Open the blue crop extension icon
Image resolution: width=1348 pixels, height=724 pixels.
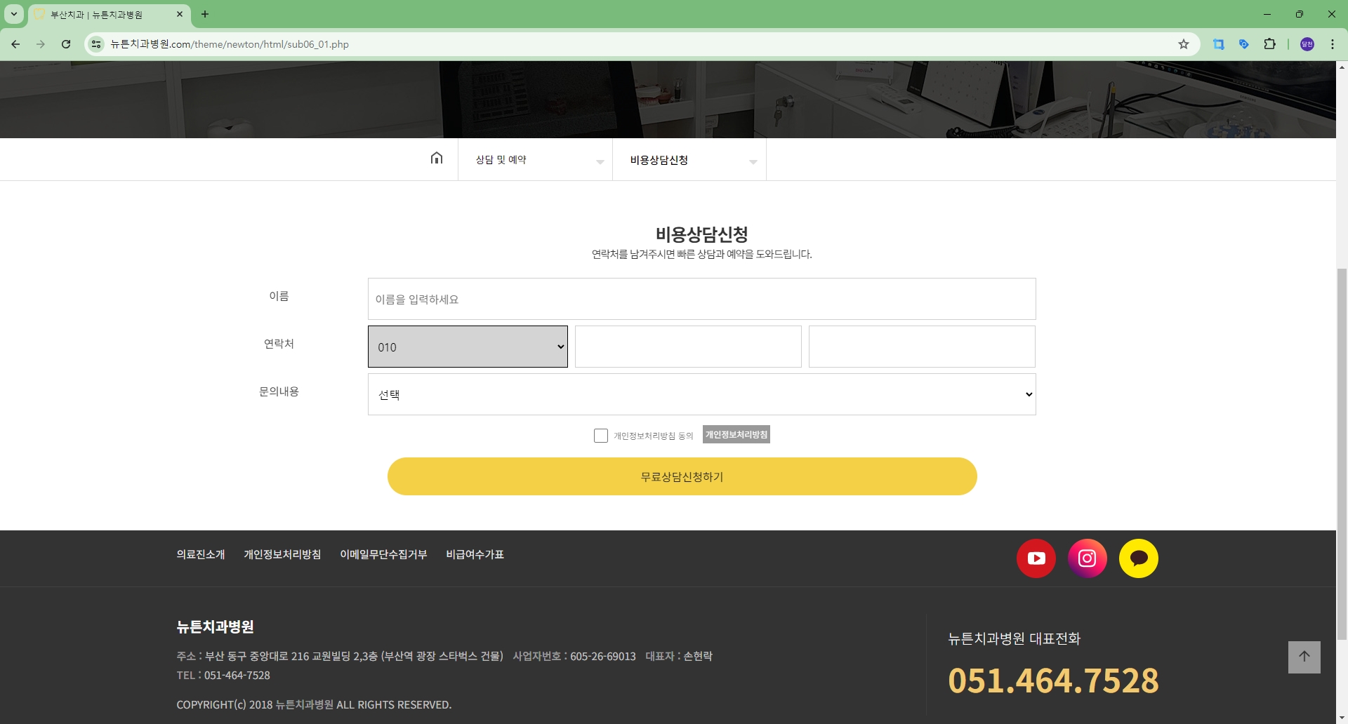pos(1218,43)
